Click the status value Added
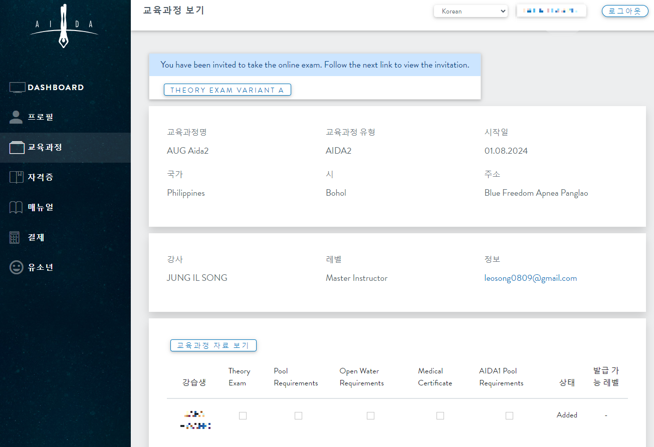The height and width of the screenshot is (447, 654). coord(567,415)
